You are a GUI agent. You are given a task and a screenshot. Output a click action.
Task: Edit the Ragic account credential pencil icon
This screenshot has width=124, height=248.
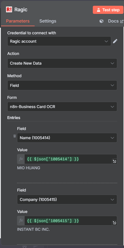pos(115,41)
